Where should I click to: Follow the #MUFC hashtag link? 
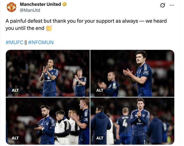14,42
